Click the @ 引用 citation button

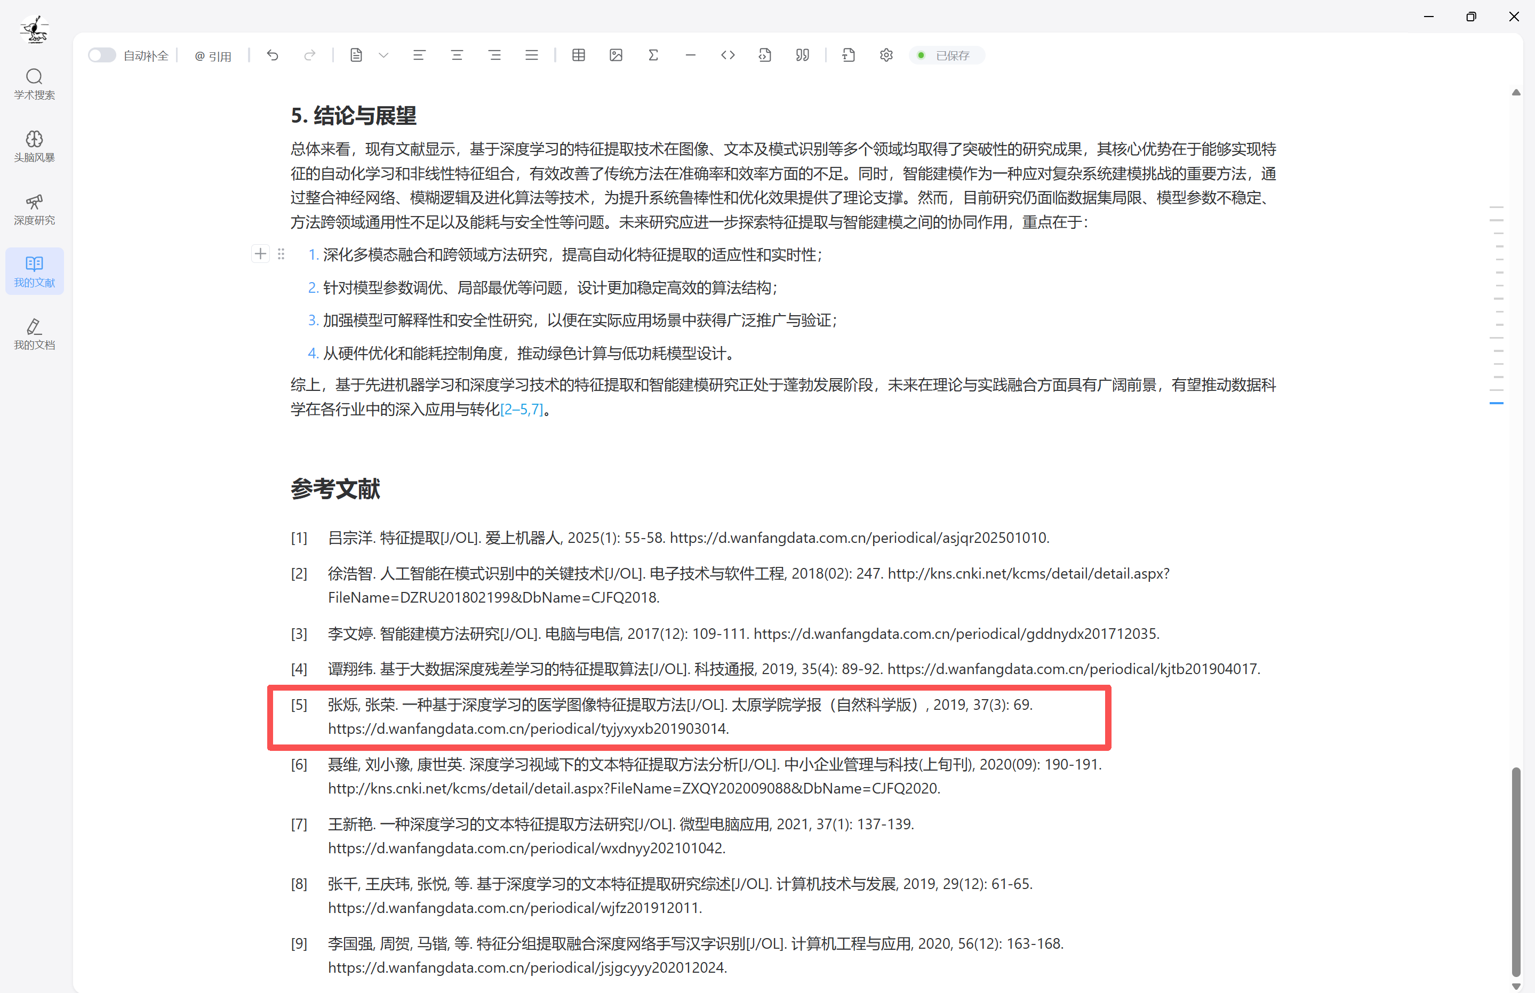[213, 56]
